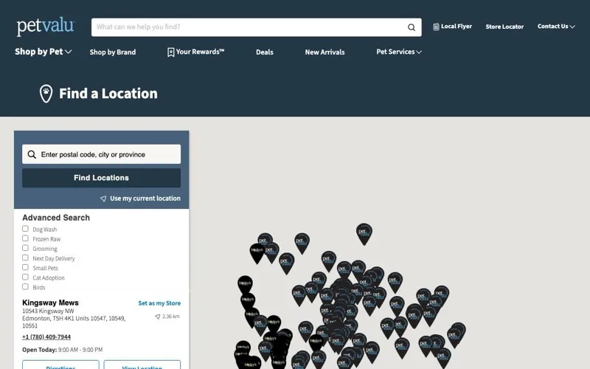Click the '10543 Kingsway NW' address line
Image resolution: width=590 pixels, height=369 pixels.
(x=48, y=311)
